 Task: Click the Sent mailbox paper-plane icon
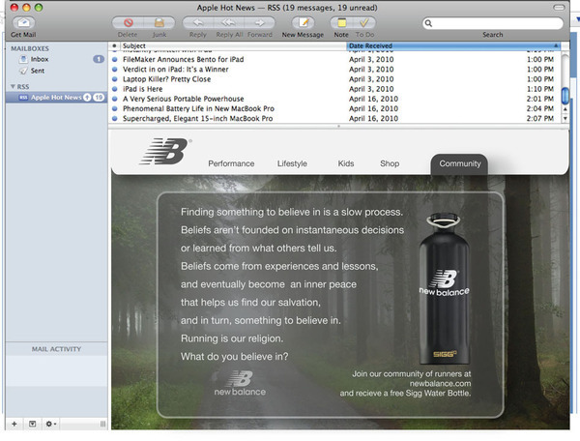click(x=23, y=71)
